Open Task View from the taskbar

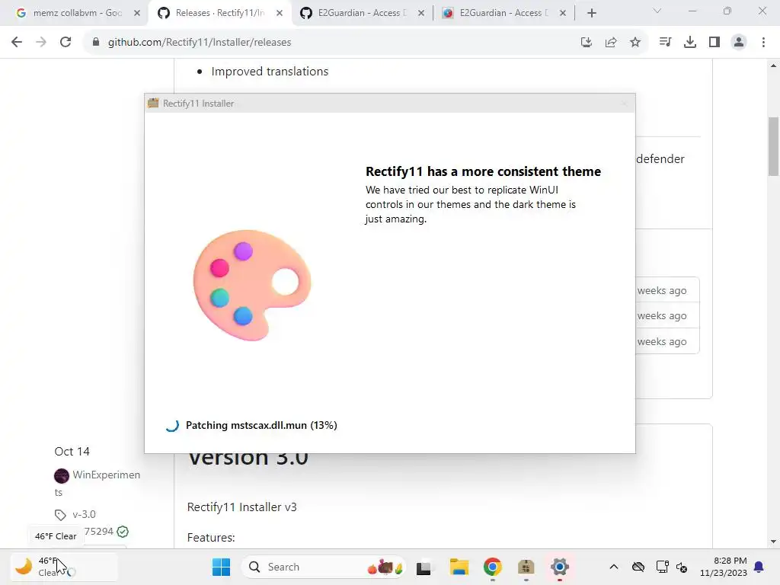point(424,567)
